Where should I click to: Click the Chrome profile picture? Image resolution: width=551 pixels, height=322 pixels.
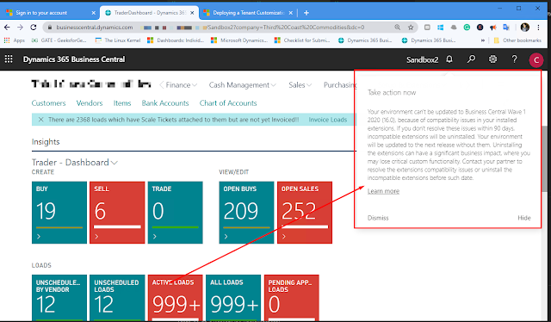[x=525, y=27]
